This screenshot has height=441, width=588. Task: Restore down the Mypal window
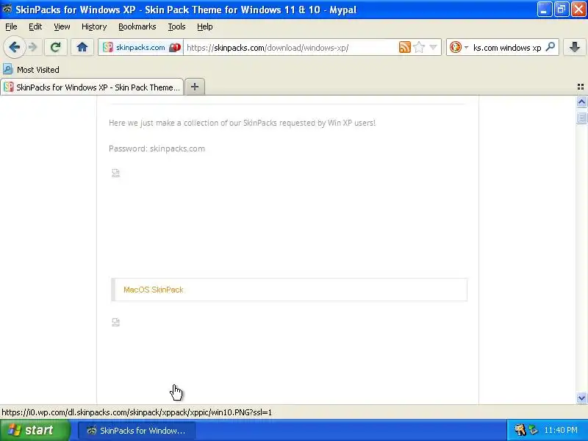[562, 10]
